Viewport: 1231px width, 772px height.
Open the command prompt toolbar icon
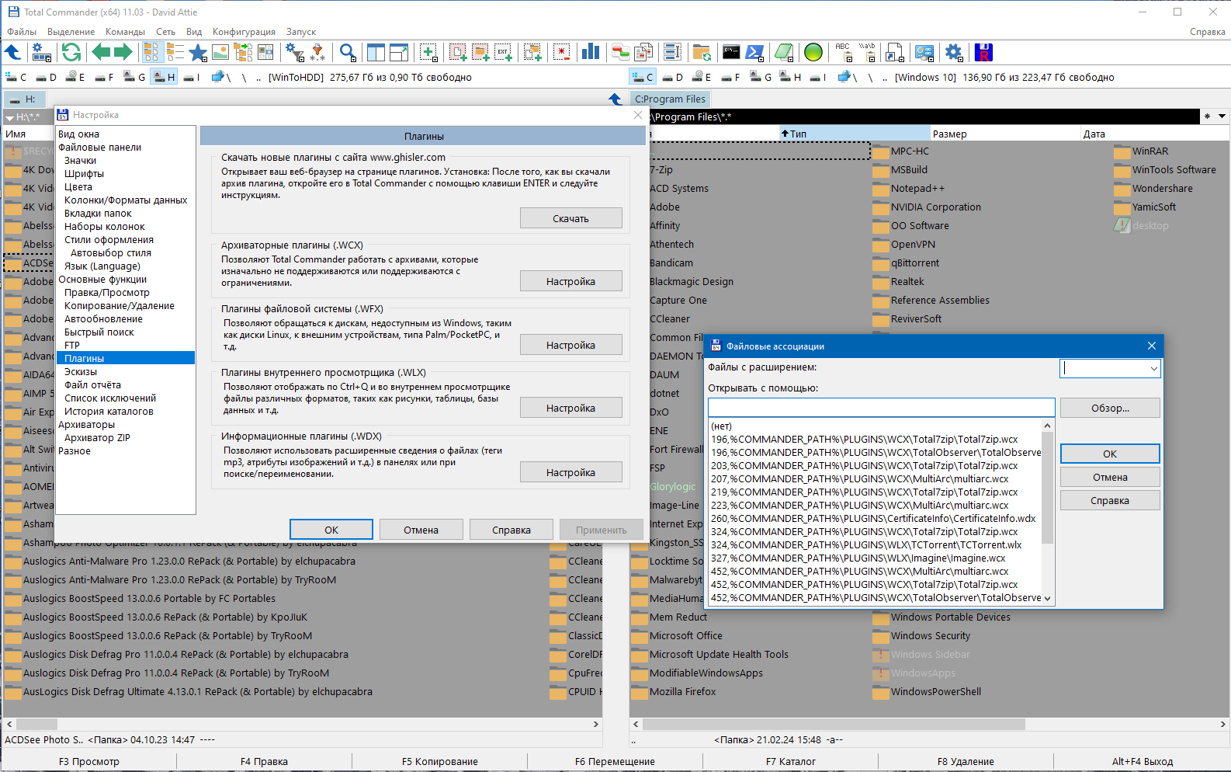(x=731, y=53)
